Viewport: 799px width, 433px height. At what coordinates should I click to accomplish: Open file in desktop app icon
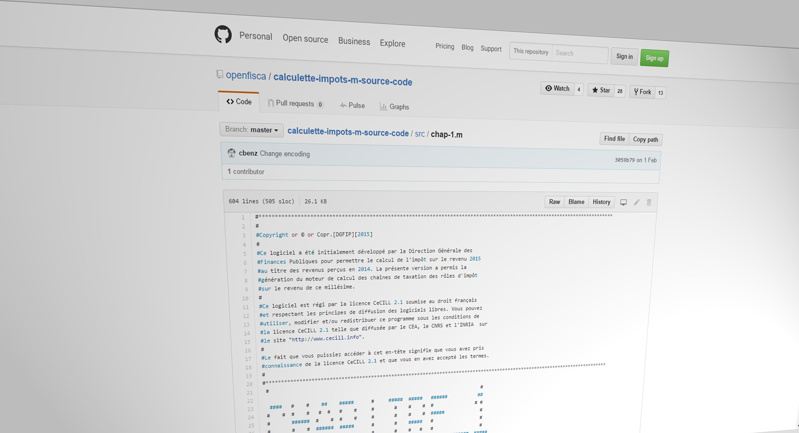pyautogui.click(x=623, y=202)
